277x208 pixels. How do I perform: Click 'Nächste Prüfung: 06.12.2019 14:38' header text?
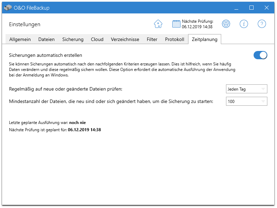(x=197, y=24)
